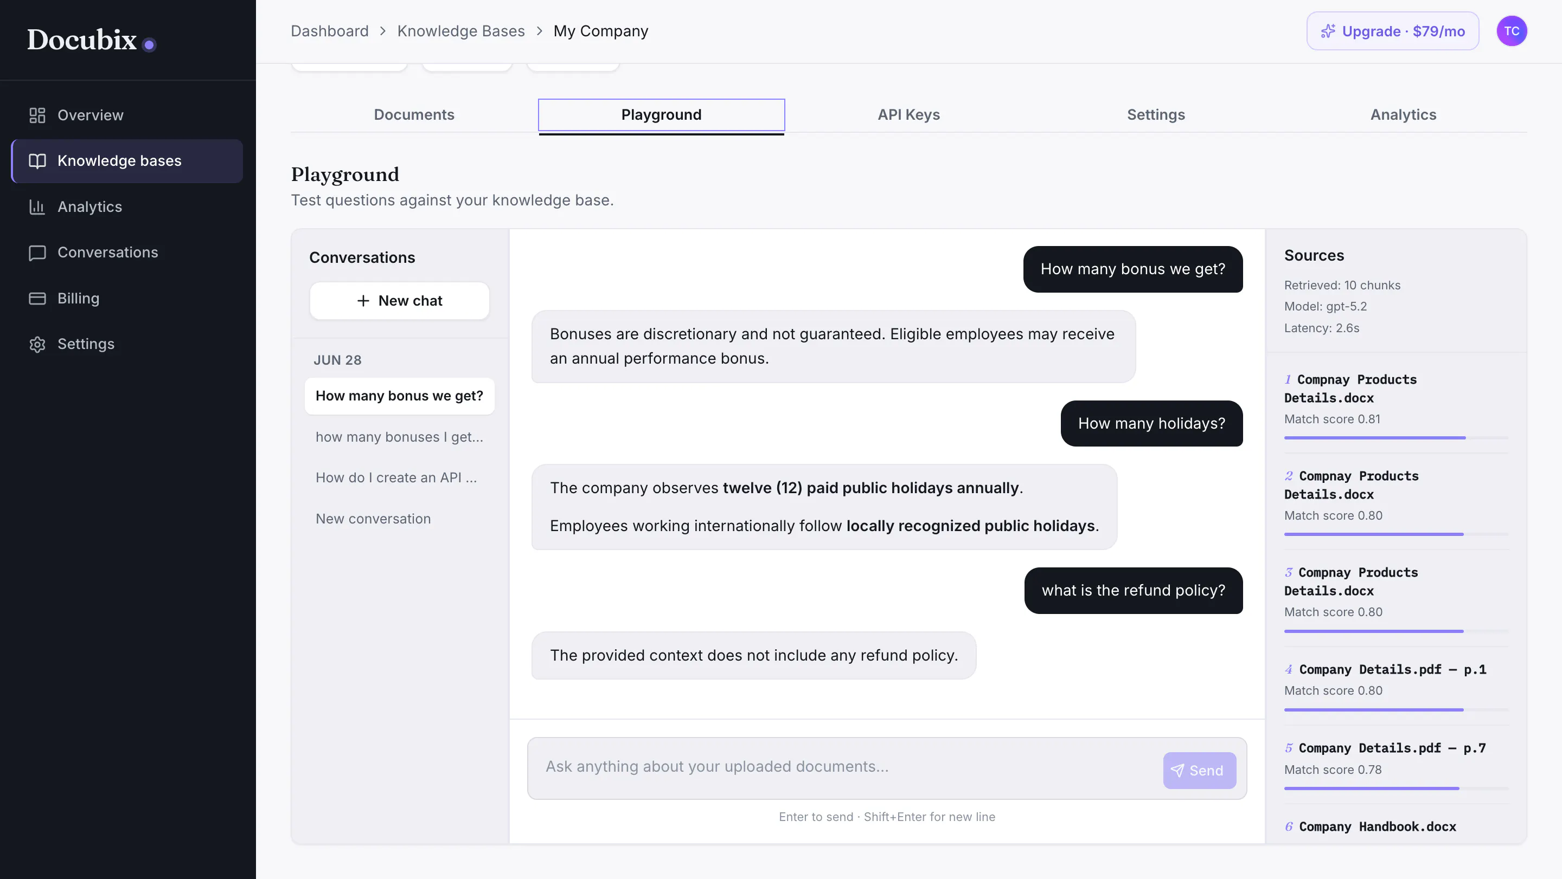Click the Settings gear icon in sidebar
This screenshot has height=879, width=1562.
(x=37, y=344)
